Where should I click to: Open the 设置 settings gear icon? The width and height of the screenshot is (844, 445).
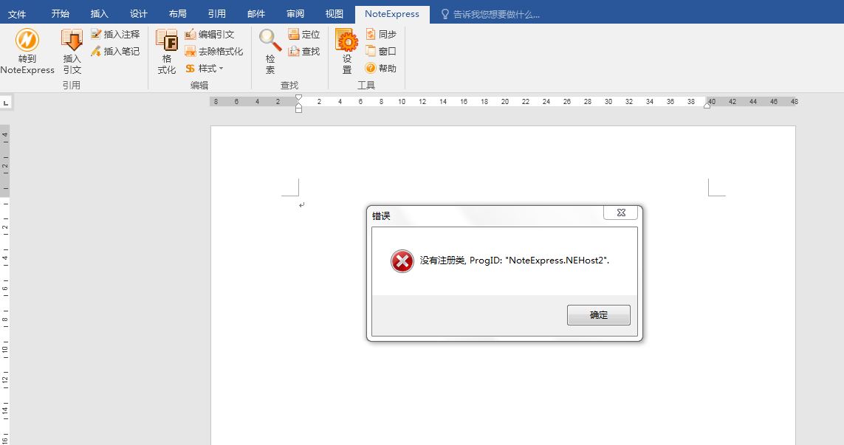(346, 52)
